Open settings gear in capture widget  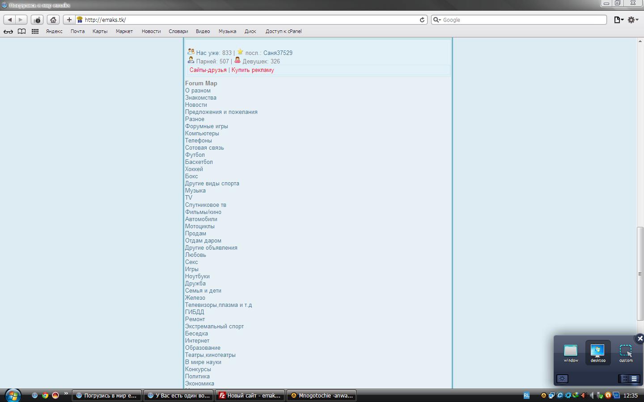tap(562, 379)
